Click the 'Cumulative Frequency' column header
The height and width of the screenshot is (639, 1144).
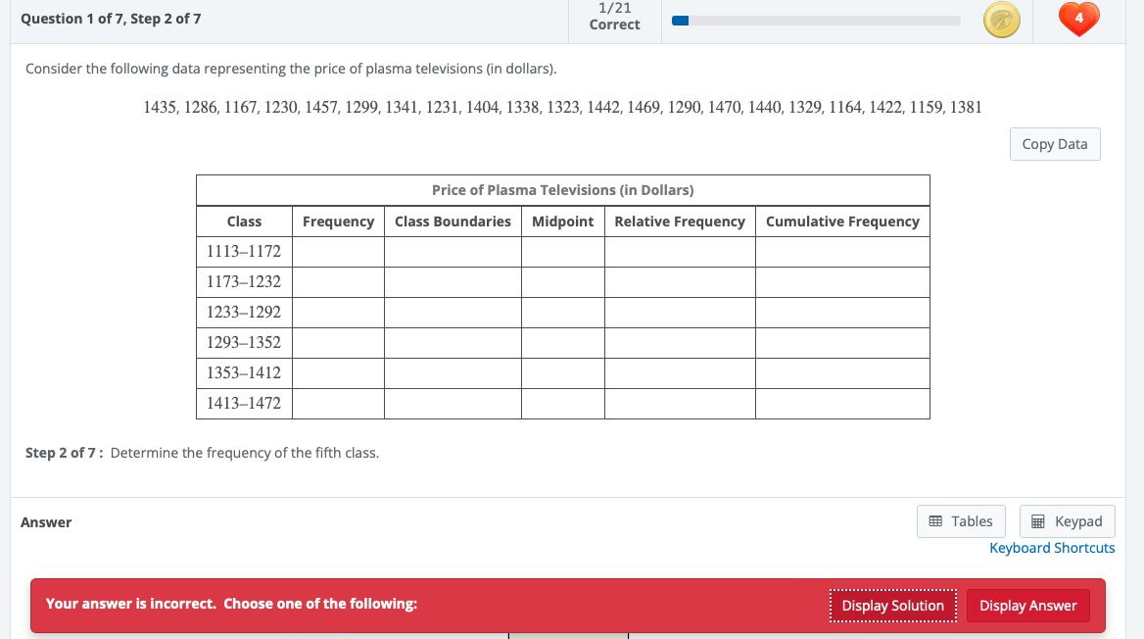[842, 221]
